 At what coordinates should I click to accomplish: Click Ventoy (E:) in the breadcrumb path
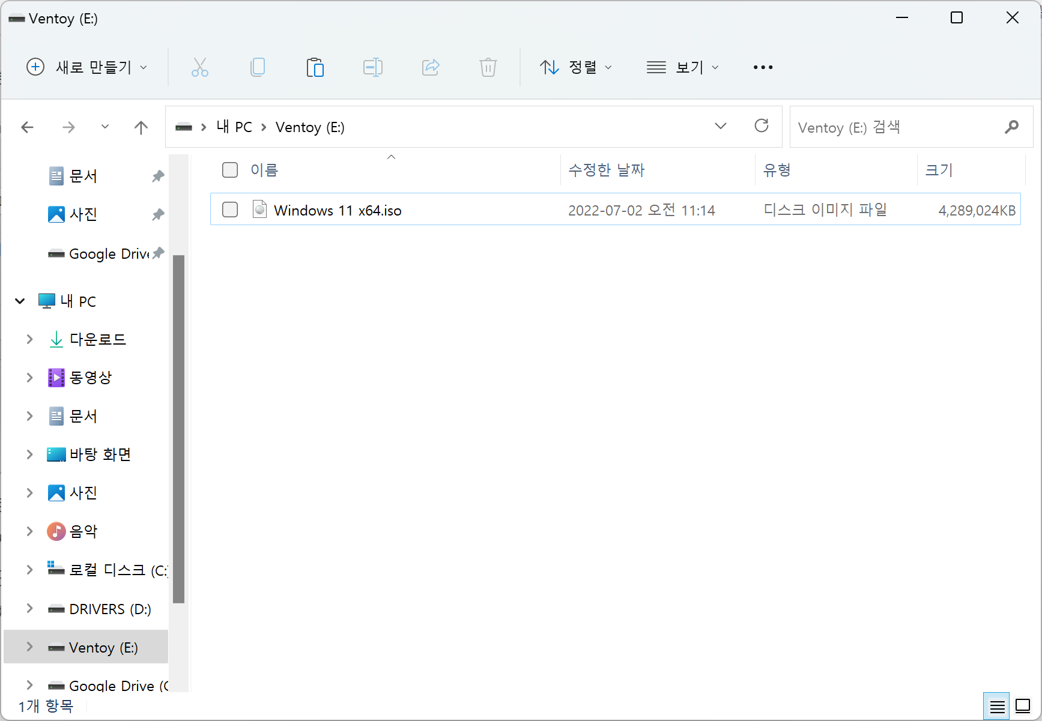tap(310, 127)
